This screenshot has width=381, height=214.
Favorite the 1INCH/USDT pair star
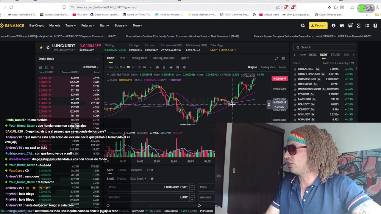(295, 84)
